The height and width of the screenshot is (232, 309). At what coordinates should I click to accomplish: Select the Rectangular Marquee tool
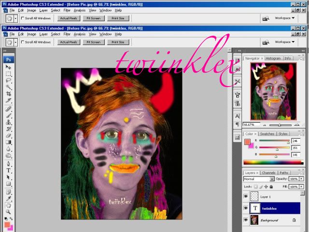point(9,74)
